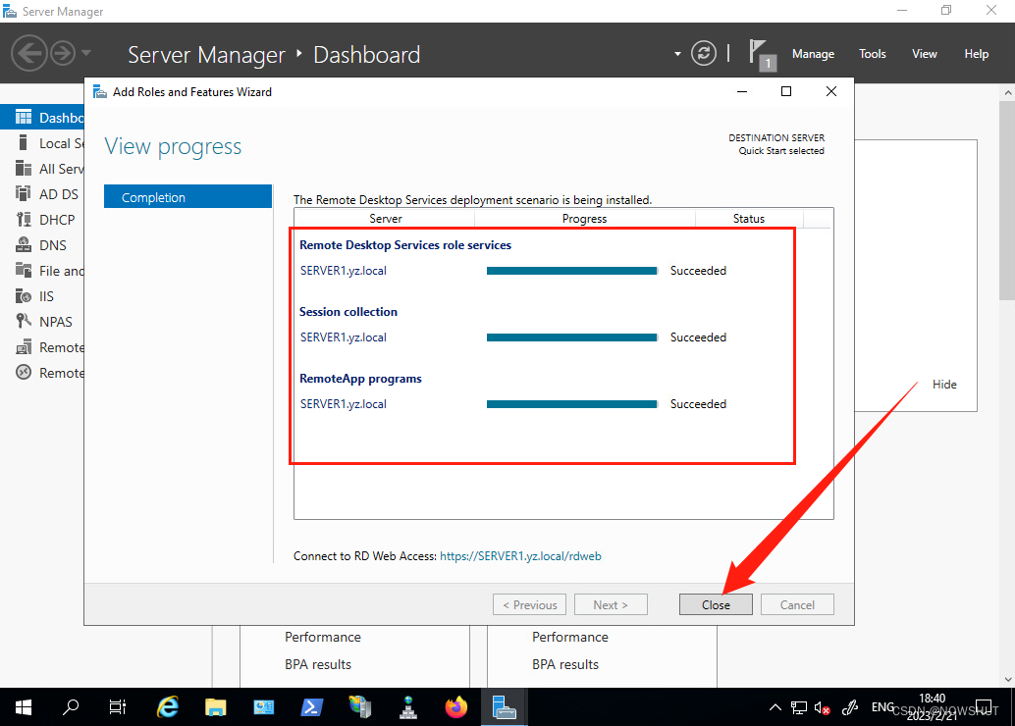Launch PowerShell from the taskbar

tap(312, 707)
